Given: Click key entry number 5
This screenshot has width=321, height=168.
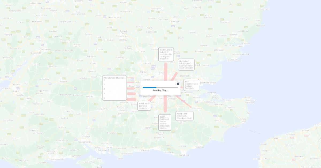Looking at the screenshot, I should click(105, 98).
